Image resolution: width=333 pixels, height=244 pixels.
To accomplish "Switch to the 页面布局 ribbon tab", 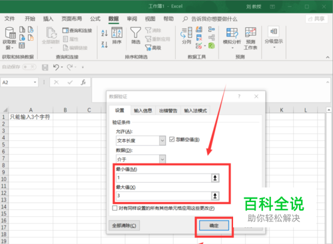I will point(72,19).
